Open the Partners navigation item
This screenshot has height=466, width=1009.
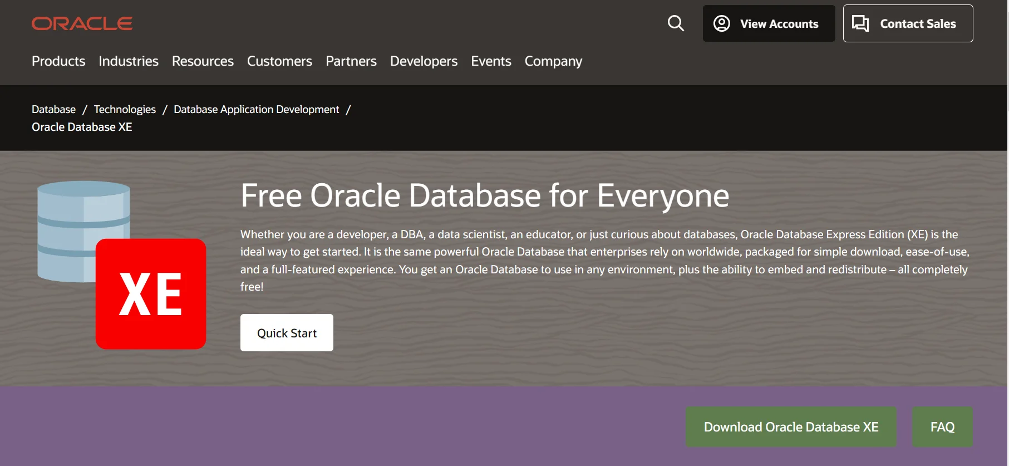(351, 61)
